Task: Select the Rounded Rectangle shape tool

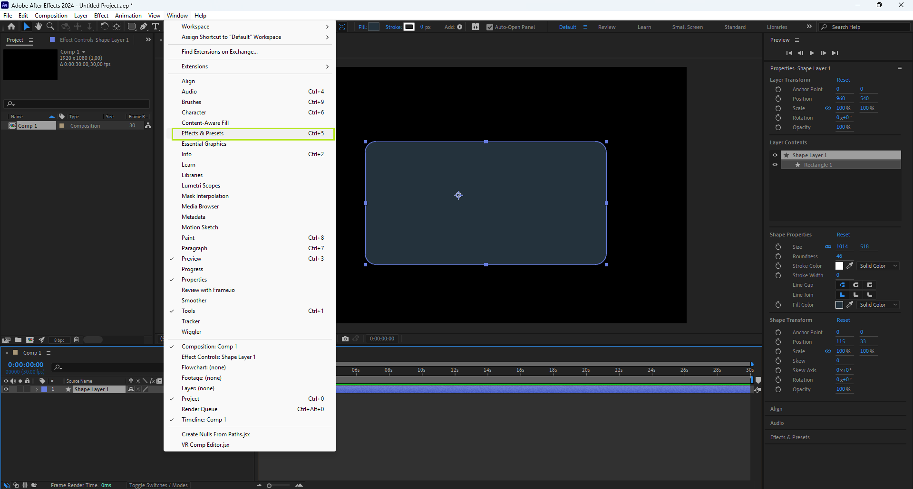Action: (x=132, y=27)
